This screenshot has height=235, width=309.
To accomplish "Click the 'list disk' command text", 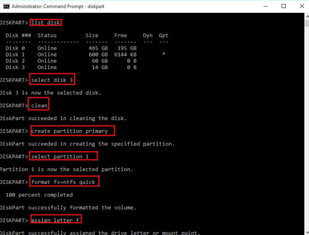I will [45, 22].
